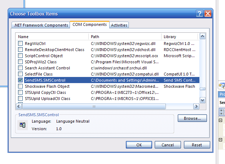Click the SendSMS.SMSControl component icon
225x164 pixels.
(22, 125)
